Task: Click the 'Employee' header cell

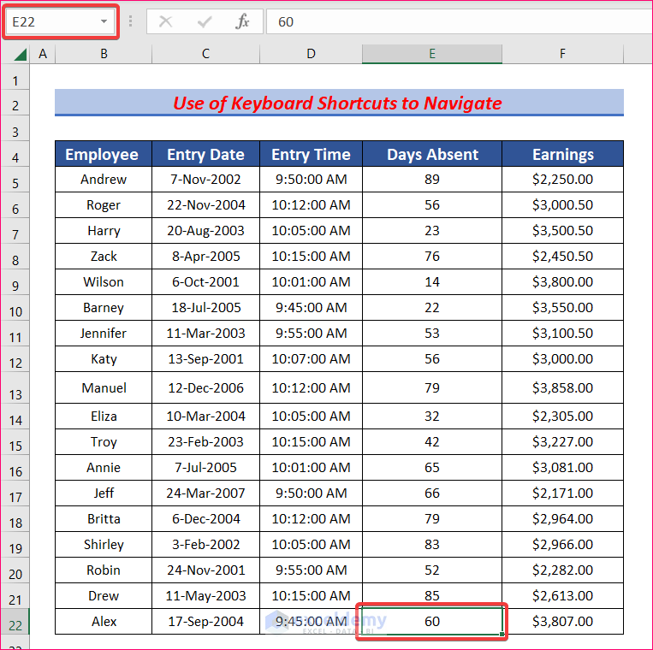Action: pos(104,155)
